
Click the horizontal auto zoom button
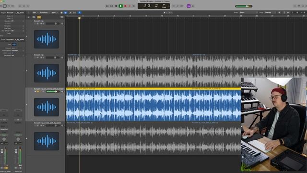point(288,12)
